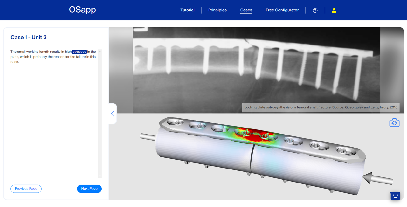Open the chatbot assistant face icon

395,196
